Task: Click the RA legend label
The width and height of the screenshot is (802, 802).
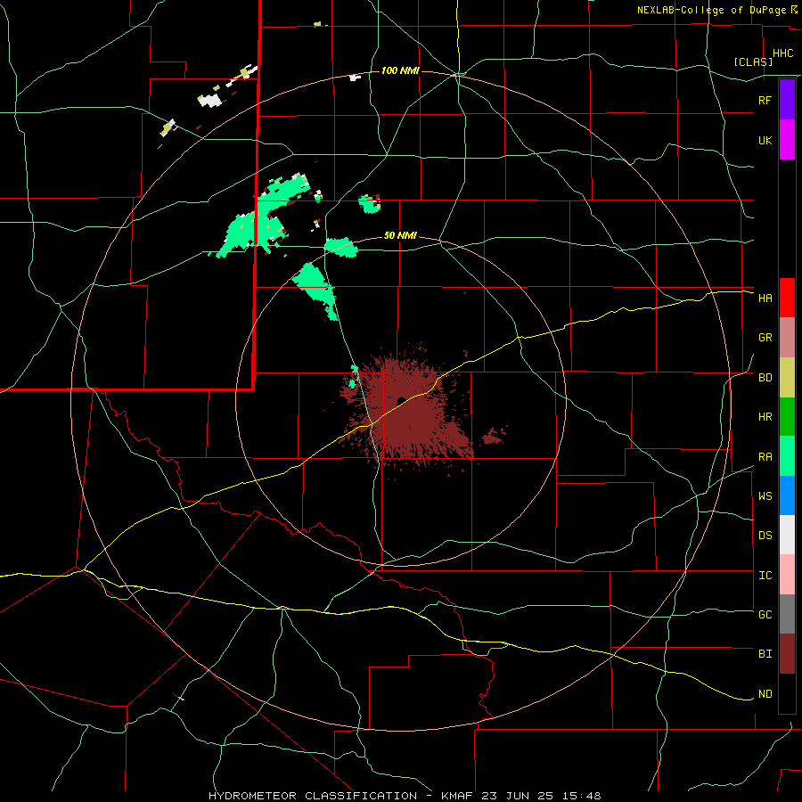Action: click(765, 457)
